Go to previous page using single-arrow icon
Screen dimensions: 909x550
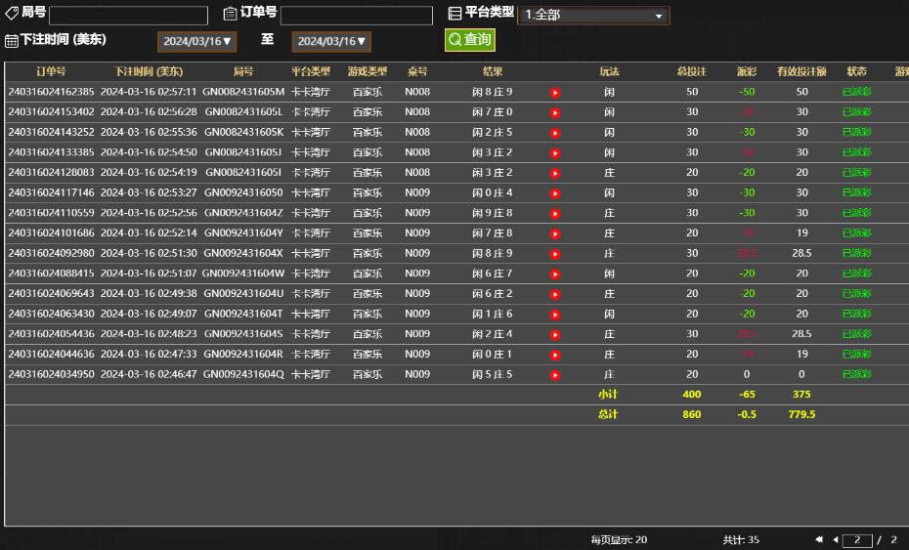(836, 540)
